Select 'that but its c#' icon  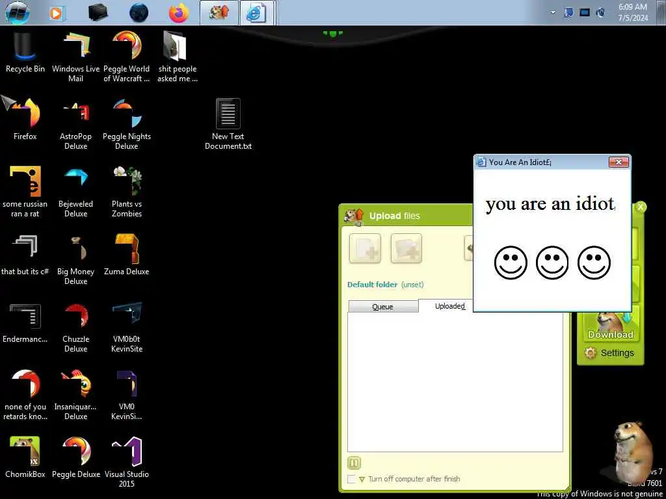click(x=25, y=255)
